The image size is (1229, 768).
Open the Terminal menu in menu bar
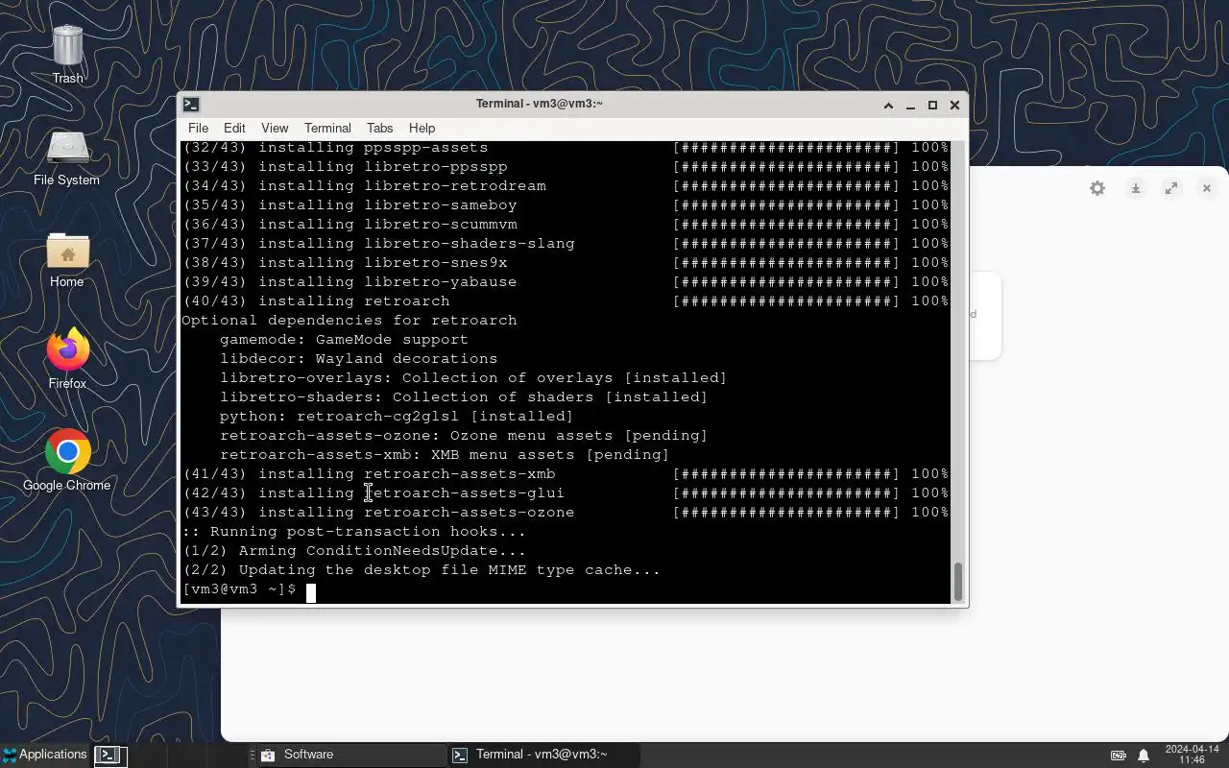(x=327, y=128)
